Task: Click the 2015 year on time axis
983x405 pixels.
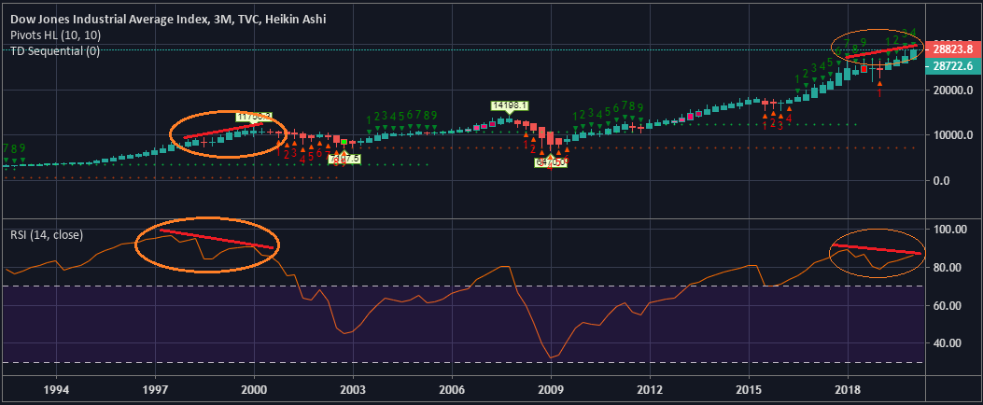Action: click(x=750, y=389)
